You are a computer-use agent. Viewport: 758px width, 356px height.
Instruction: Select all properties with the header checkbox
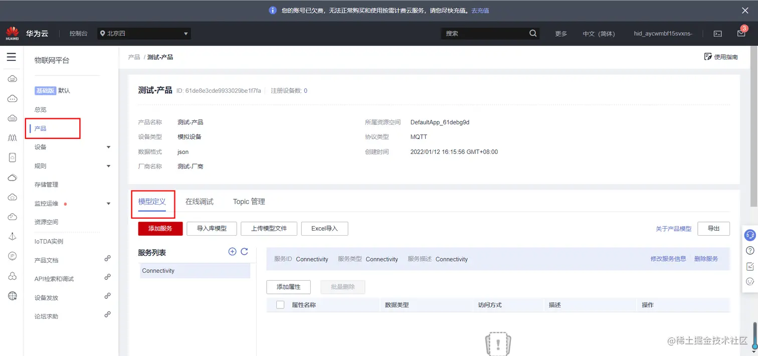(280, 304)
